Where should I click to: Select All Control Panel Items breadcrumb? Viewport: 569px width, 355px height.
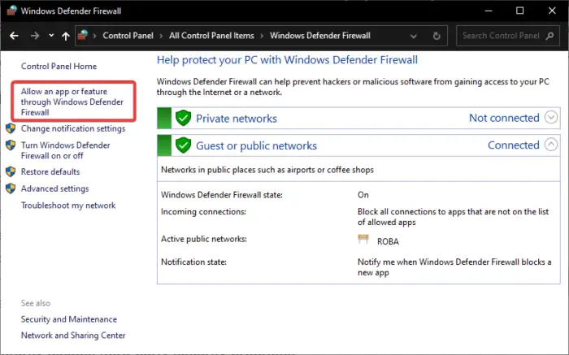click(211, 36)
